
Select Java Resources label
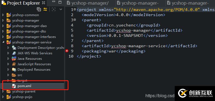tap(30, 59)
